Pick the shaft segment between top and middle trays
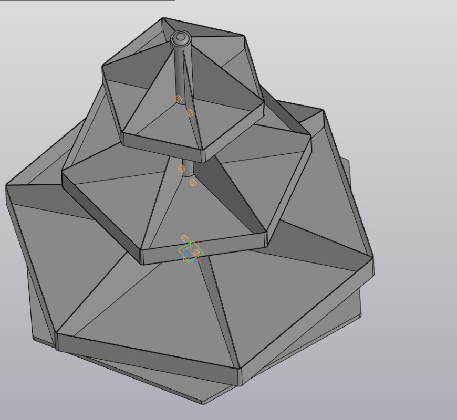Viewport: 457px width, 420px height. tap(188, 167)
